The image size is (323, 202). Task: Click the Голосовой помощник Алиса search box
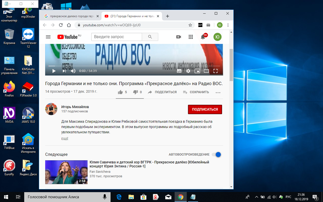click(67, 197)
